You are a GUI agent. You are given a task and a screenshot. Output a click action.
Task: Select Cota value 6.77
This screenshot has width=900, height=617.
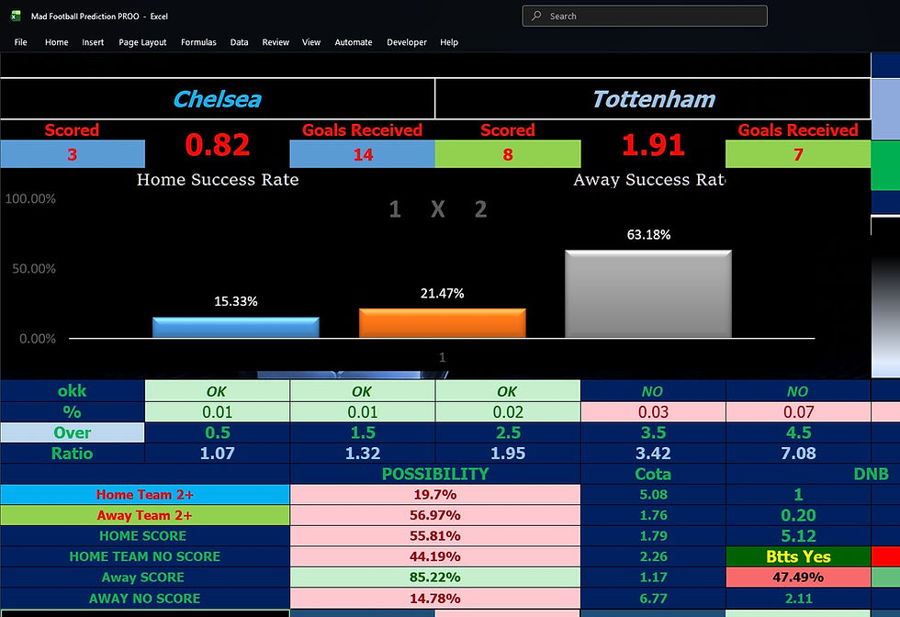(653, 598)
